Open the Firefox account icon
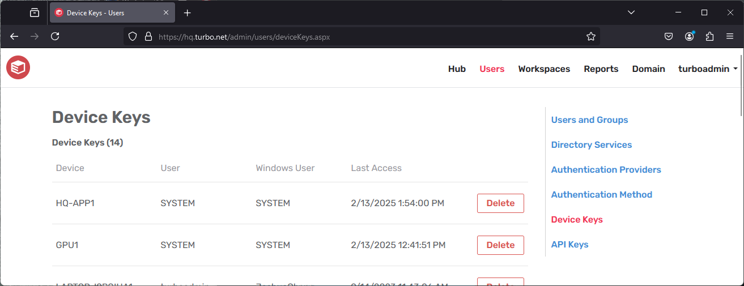Image resolution: width=744 pixels, height=286 pixels. 689,36
